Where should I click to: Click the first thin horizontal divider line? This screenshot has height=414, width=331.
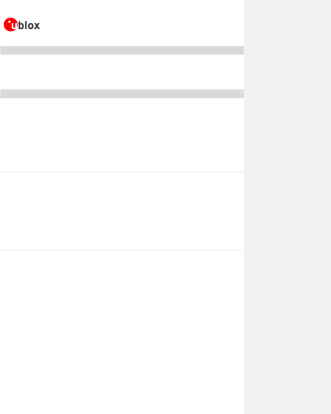click(x=122, y=172)
